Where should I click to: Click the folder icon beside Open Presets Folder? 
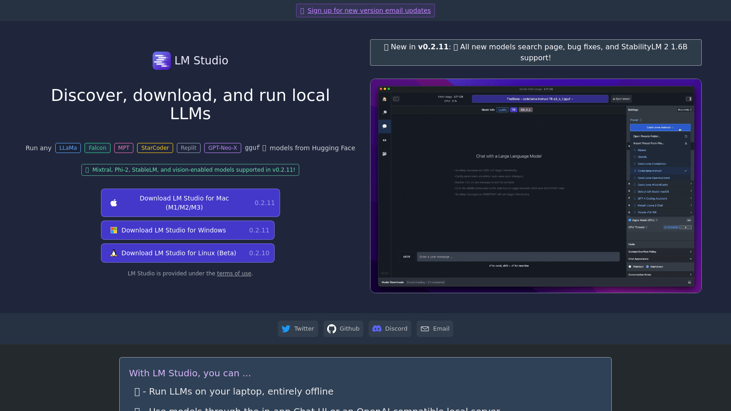[686, 136]
